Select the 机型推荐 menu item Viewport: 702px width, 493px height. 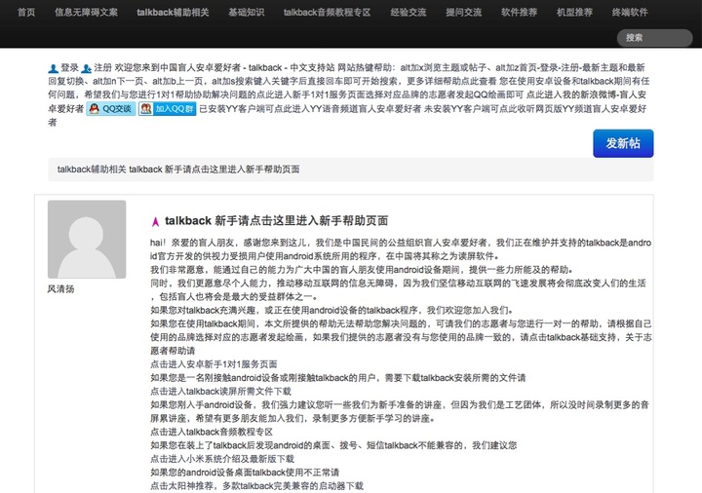(575, 12)
